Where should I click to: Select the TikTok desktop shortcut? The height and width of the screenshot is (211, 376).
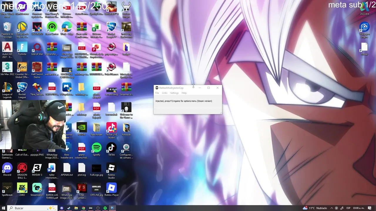111,149
